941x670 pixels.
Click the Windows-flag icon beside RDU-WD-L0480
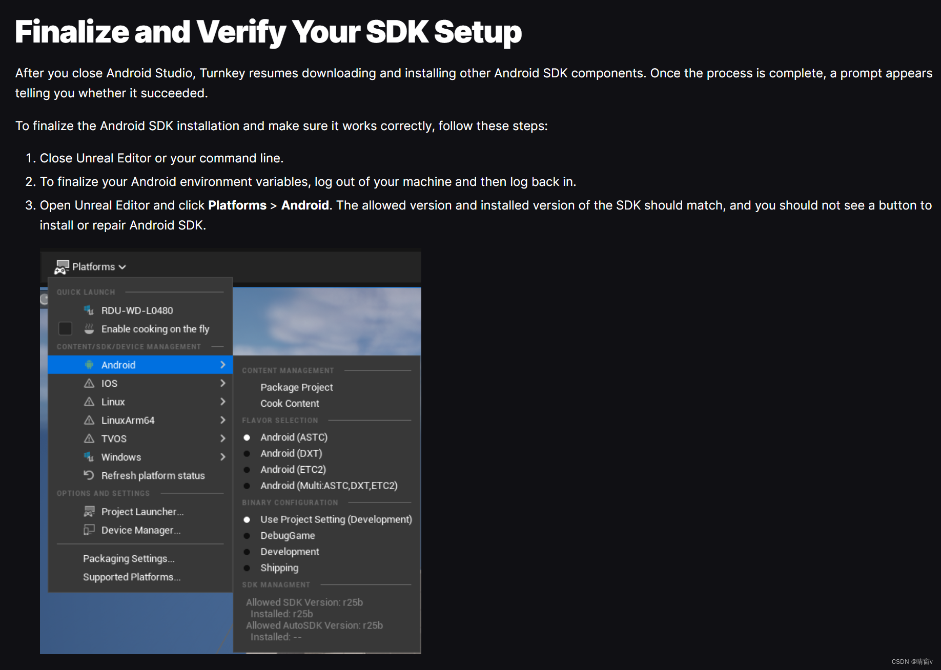pyautogui.click(x=89, y=310)
